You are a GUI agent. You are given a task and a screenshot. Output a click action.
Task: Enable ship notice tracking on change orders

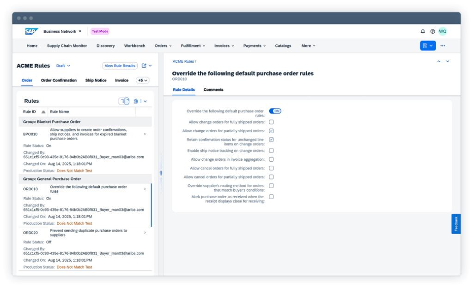pos(271,150)
